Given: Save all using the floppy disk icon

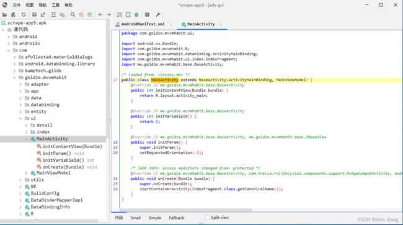Looking at the screenshot, I should pos(34,15).
